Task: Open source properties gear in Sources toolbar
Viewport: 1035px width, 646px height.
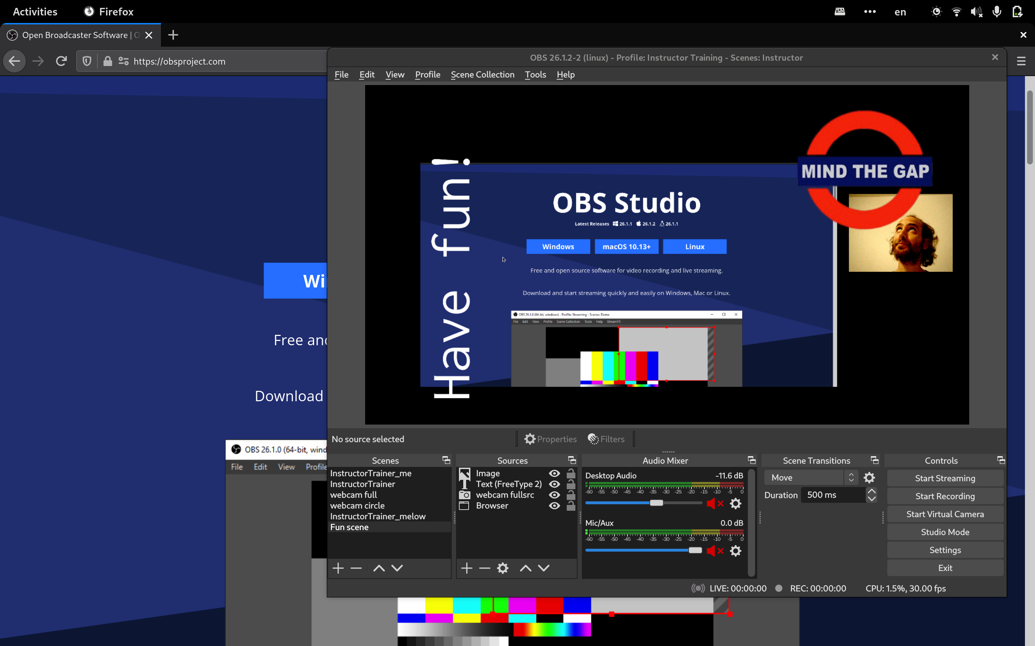Action: coord(503,568)
